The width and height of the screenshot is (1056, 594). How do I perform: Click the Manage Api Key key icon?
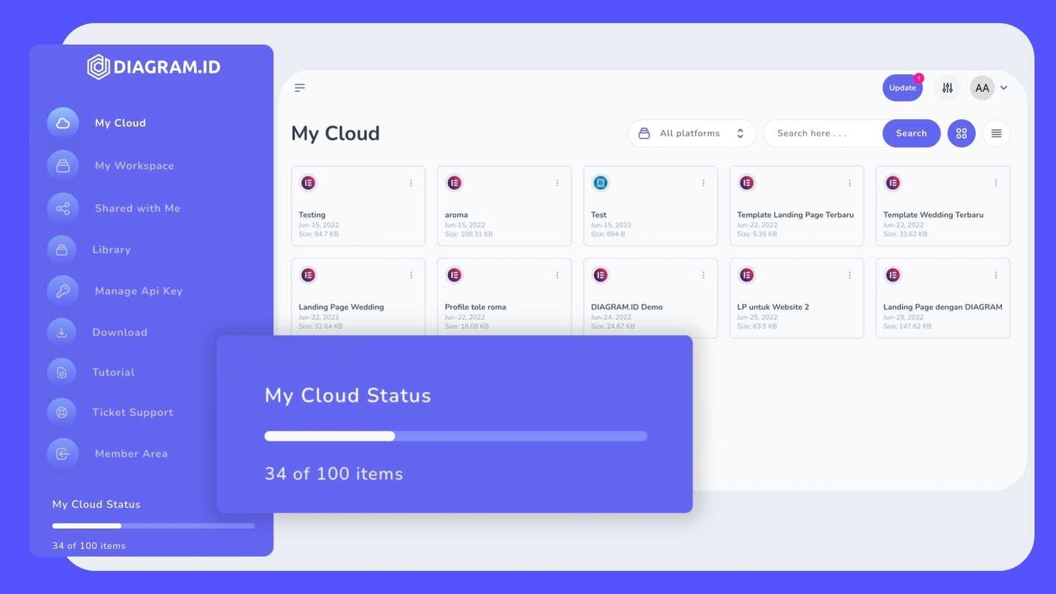[63, 291]
